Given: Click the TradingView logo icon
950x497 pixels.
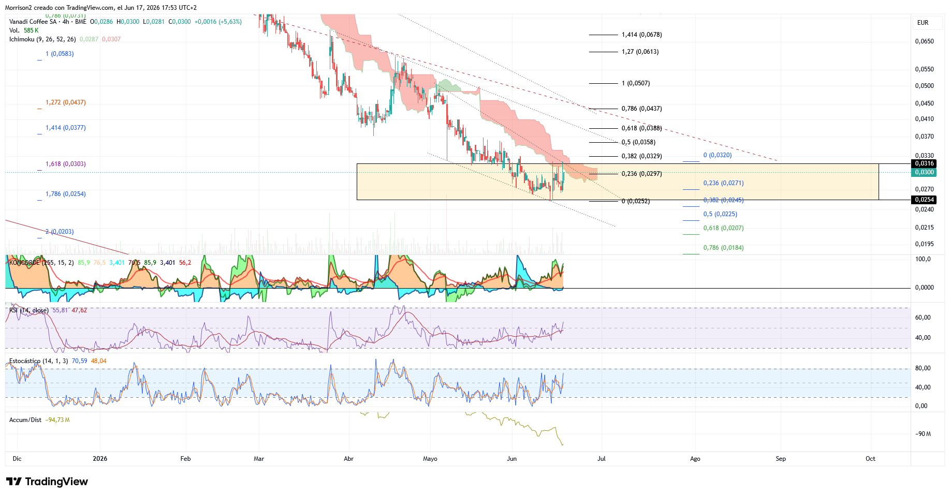Looking at the screenshot, I should 14,481.
